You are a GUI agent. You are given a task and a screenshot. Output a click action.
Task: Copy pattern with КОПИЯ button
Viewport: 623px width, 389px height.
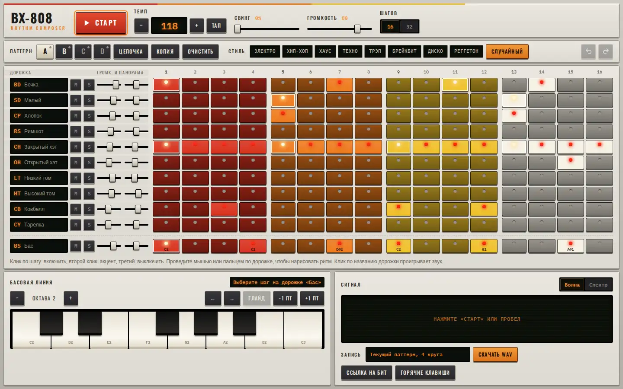[x=165, y=51]
